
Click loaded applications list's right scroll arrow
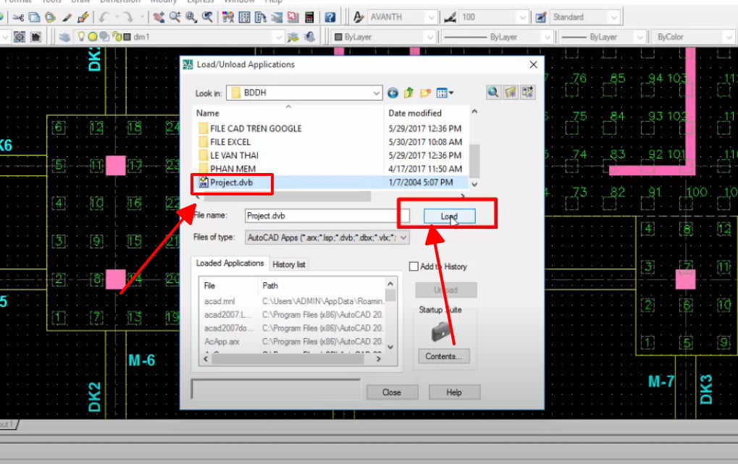point(379,358)
